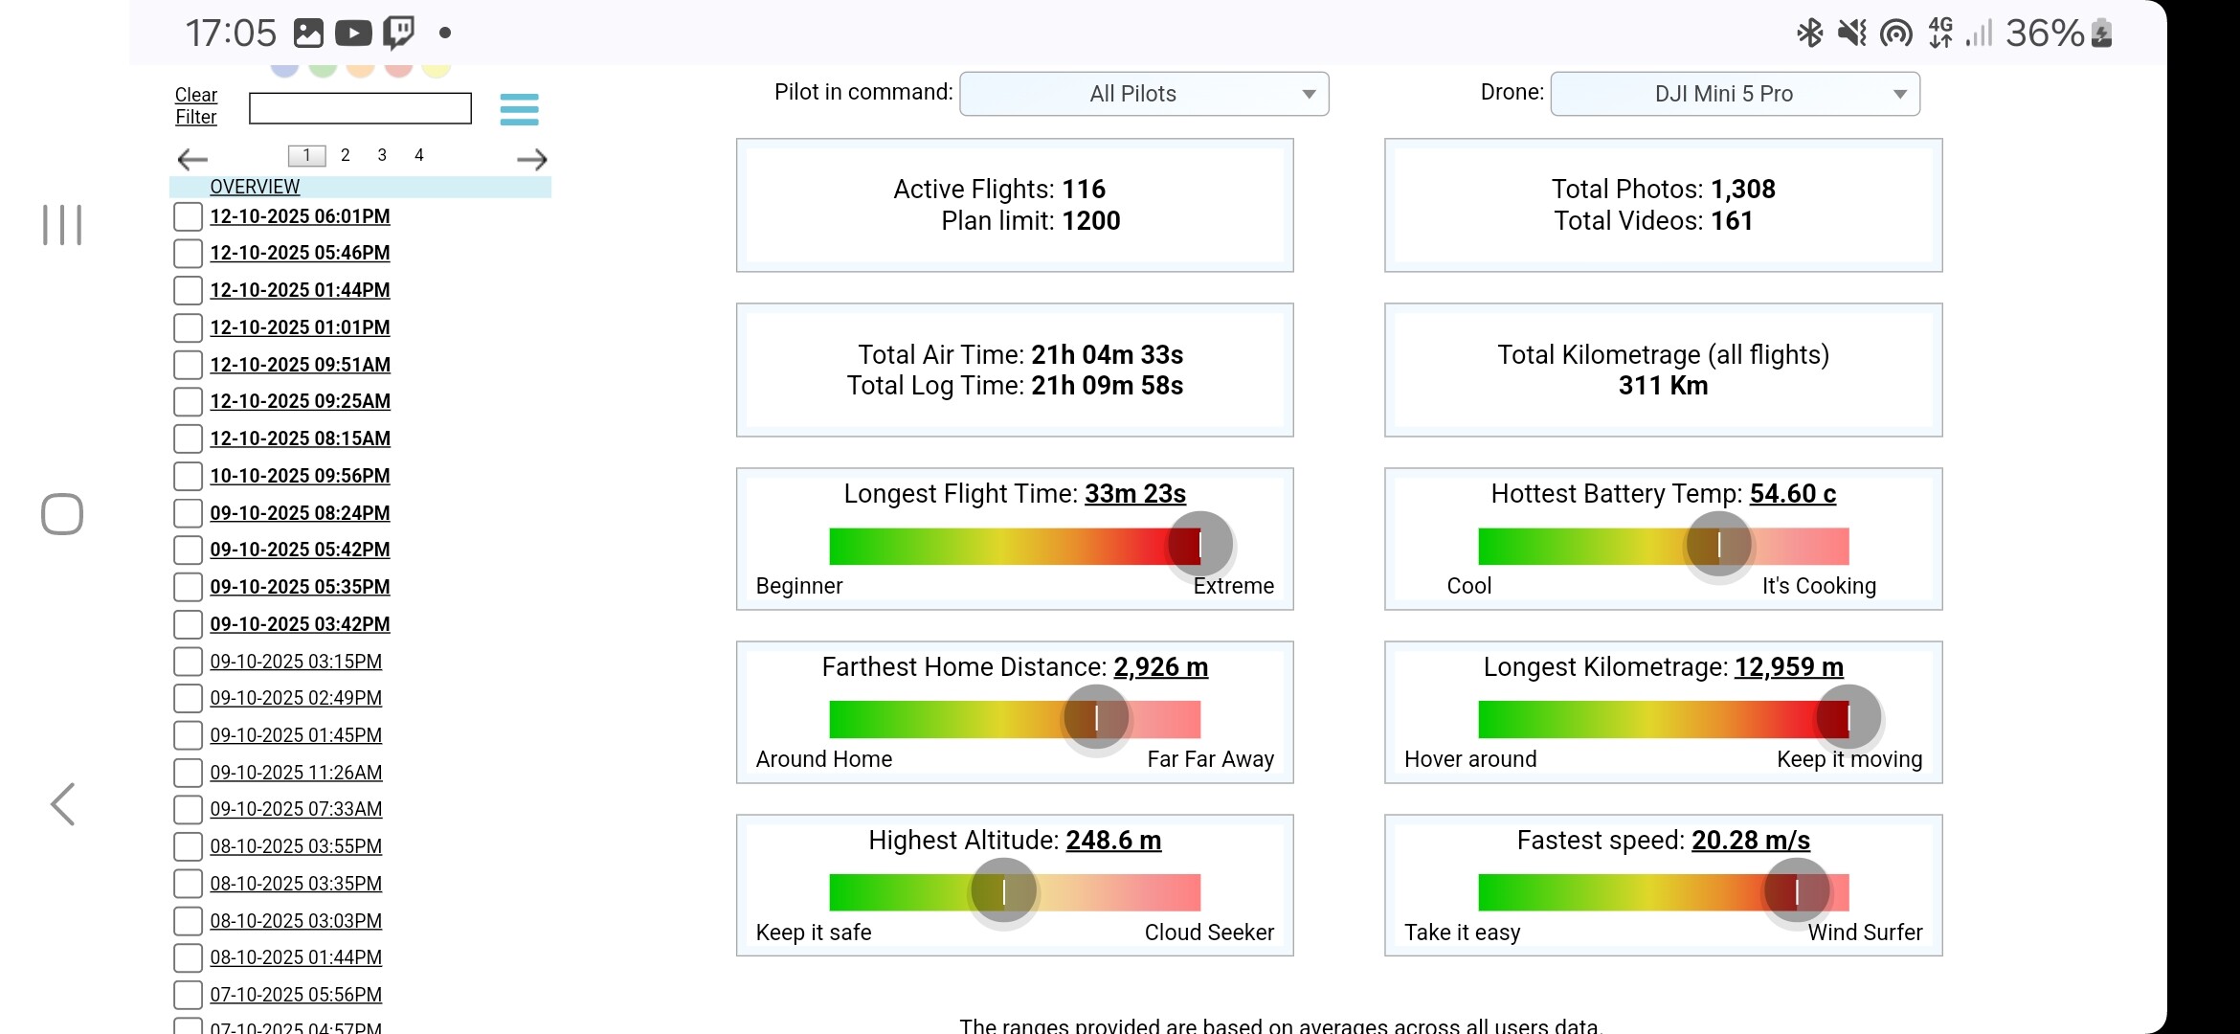Click inside the flight filter text box
Image resolution: width=2240 pixels, height=1034 pixels.
tap(360, 108)
